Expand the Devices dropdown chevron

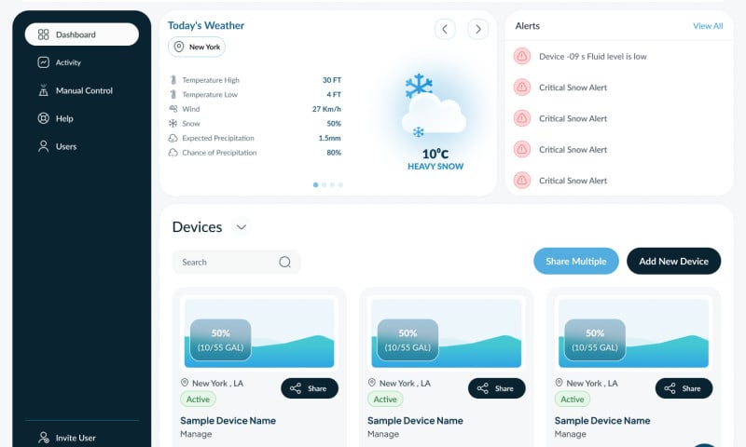(x=241, y=227)
